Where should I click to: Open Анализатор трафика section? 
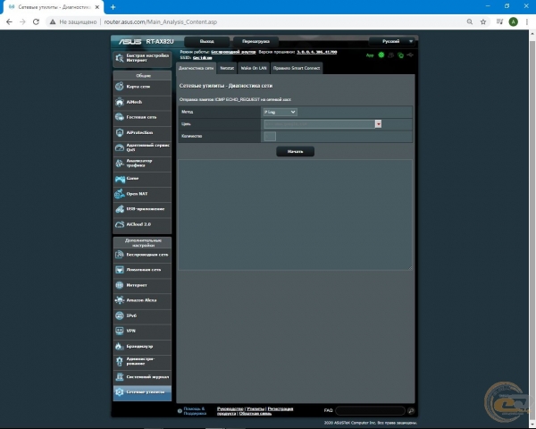point(142,164)
